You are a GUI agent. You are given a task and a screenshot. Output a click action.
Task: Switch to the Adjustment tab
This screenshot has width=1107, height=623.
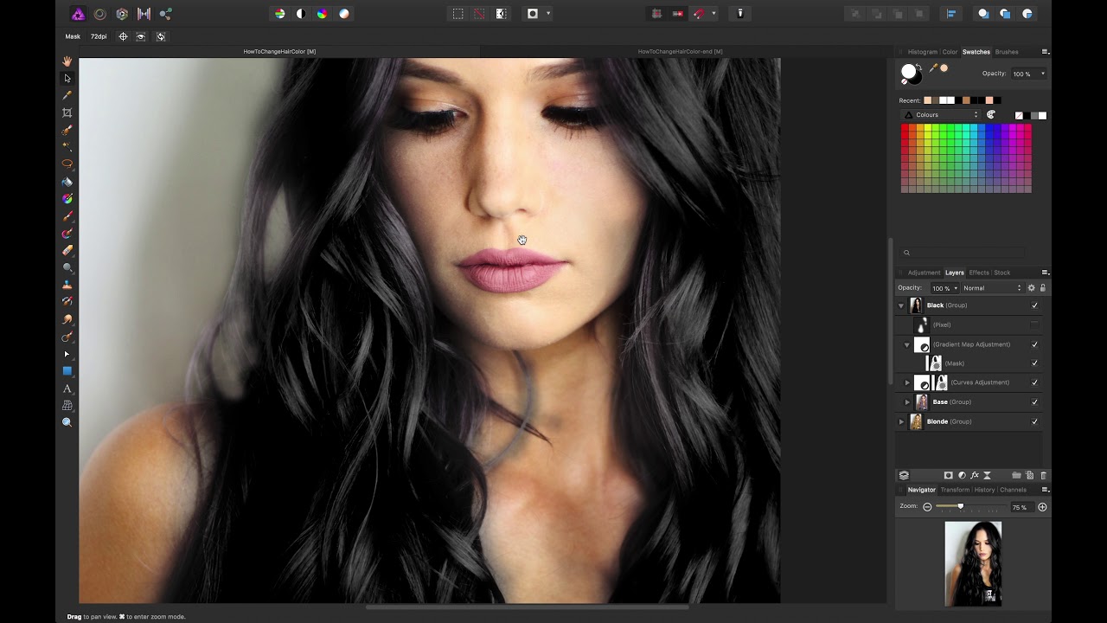click(924, 273)
